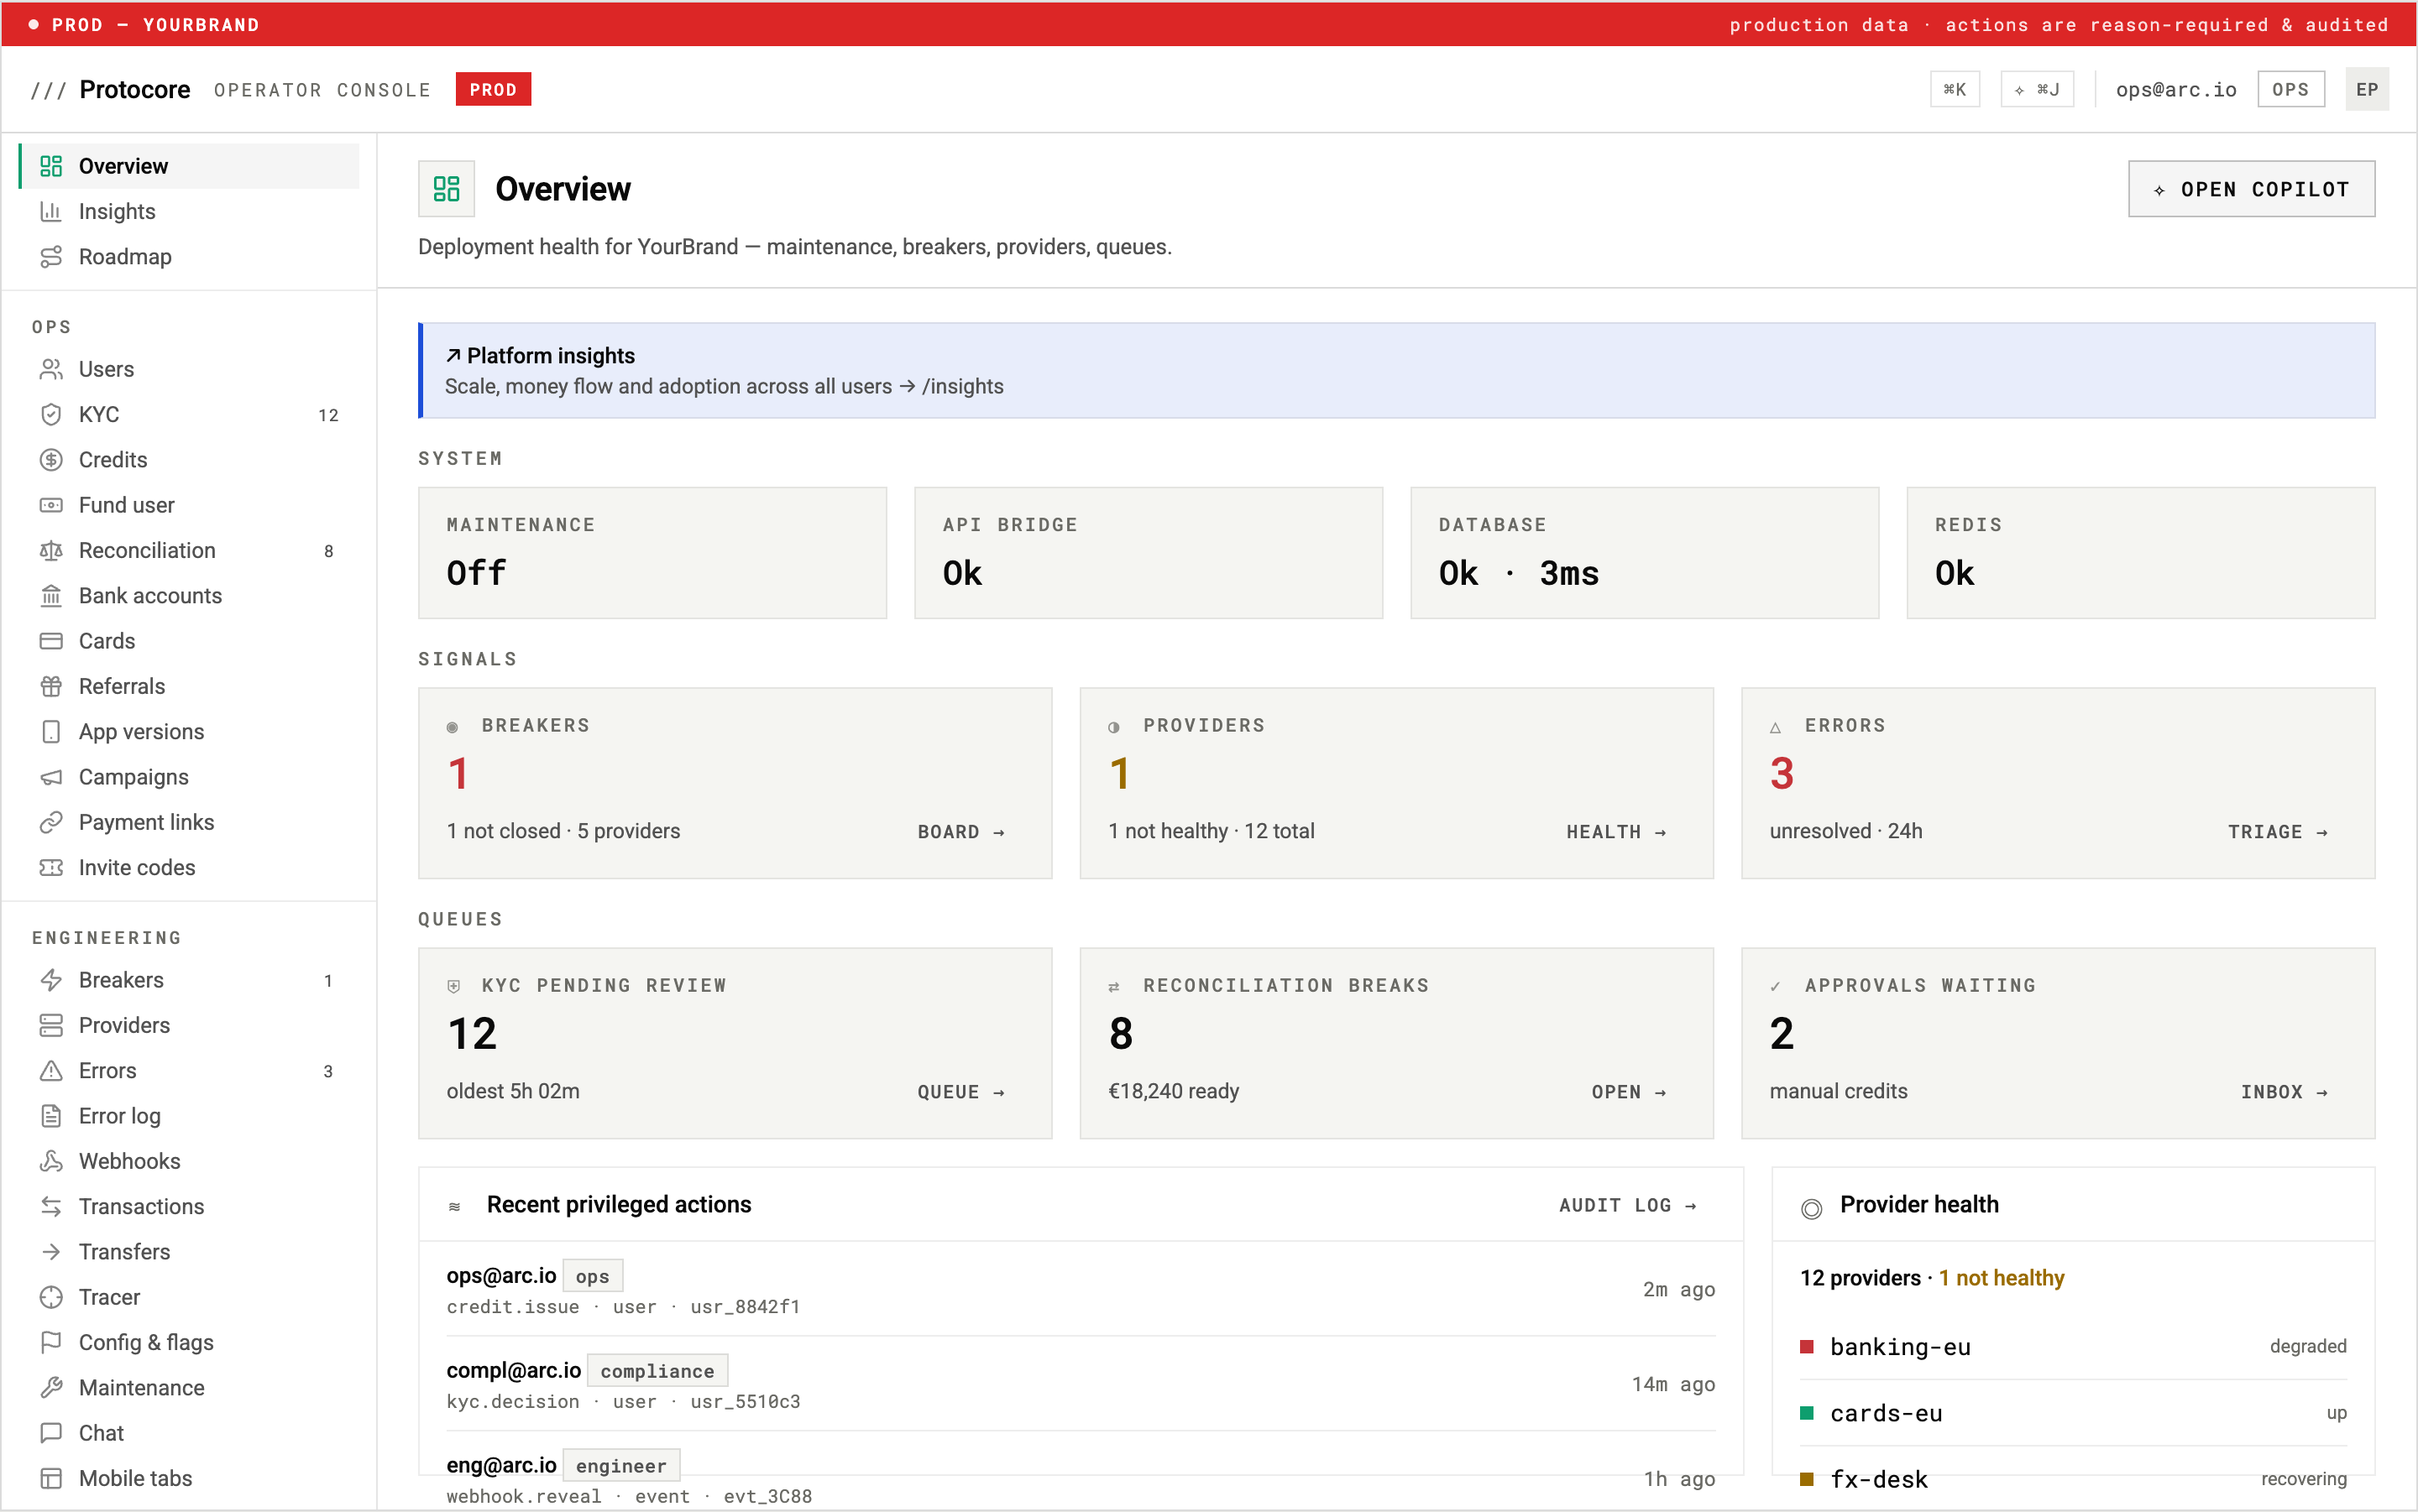Click the Database Ok 3ms card
Viewport: 2418px width, 1512px height.
coord(1645,553)
